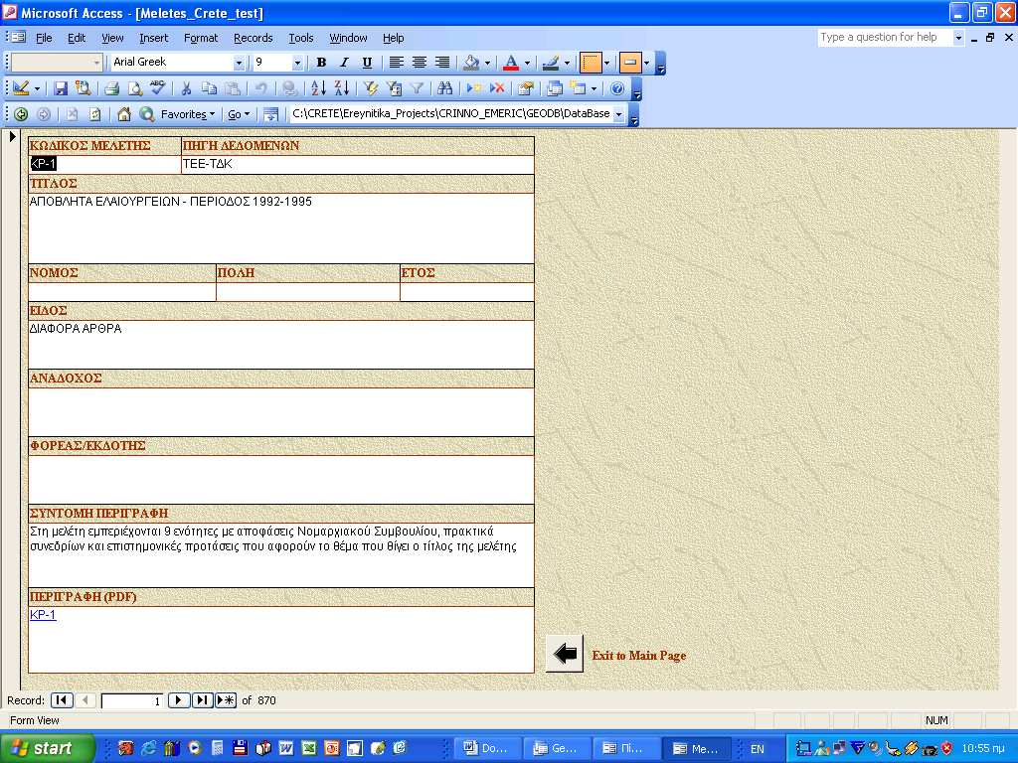Align text left

click(396, 63)
